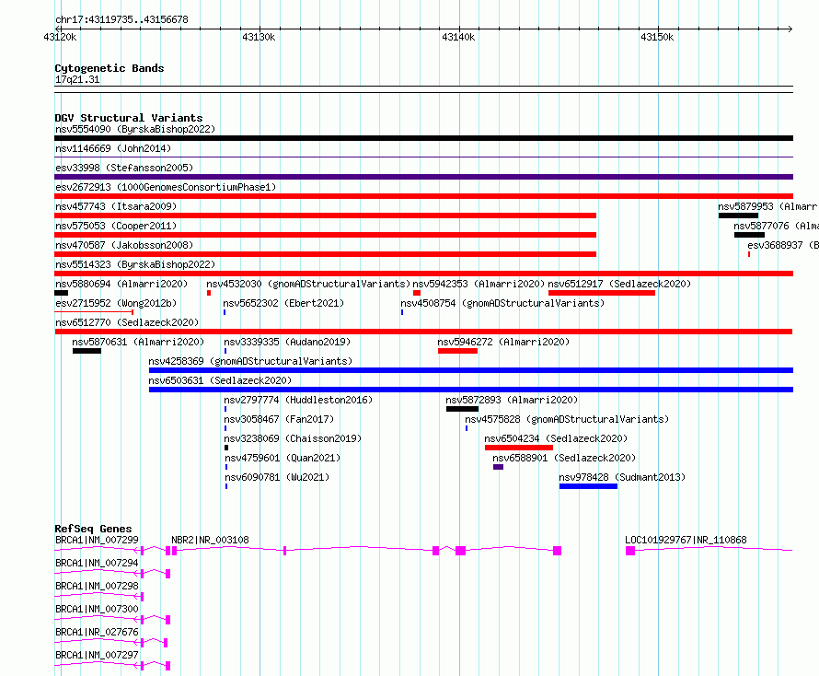Select the purple bar of esv33998

423,177
